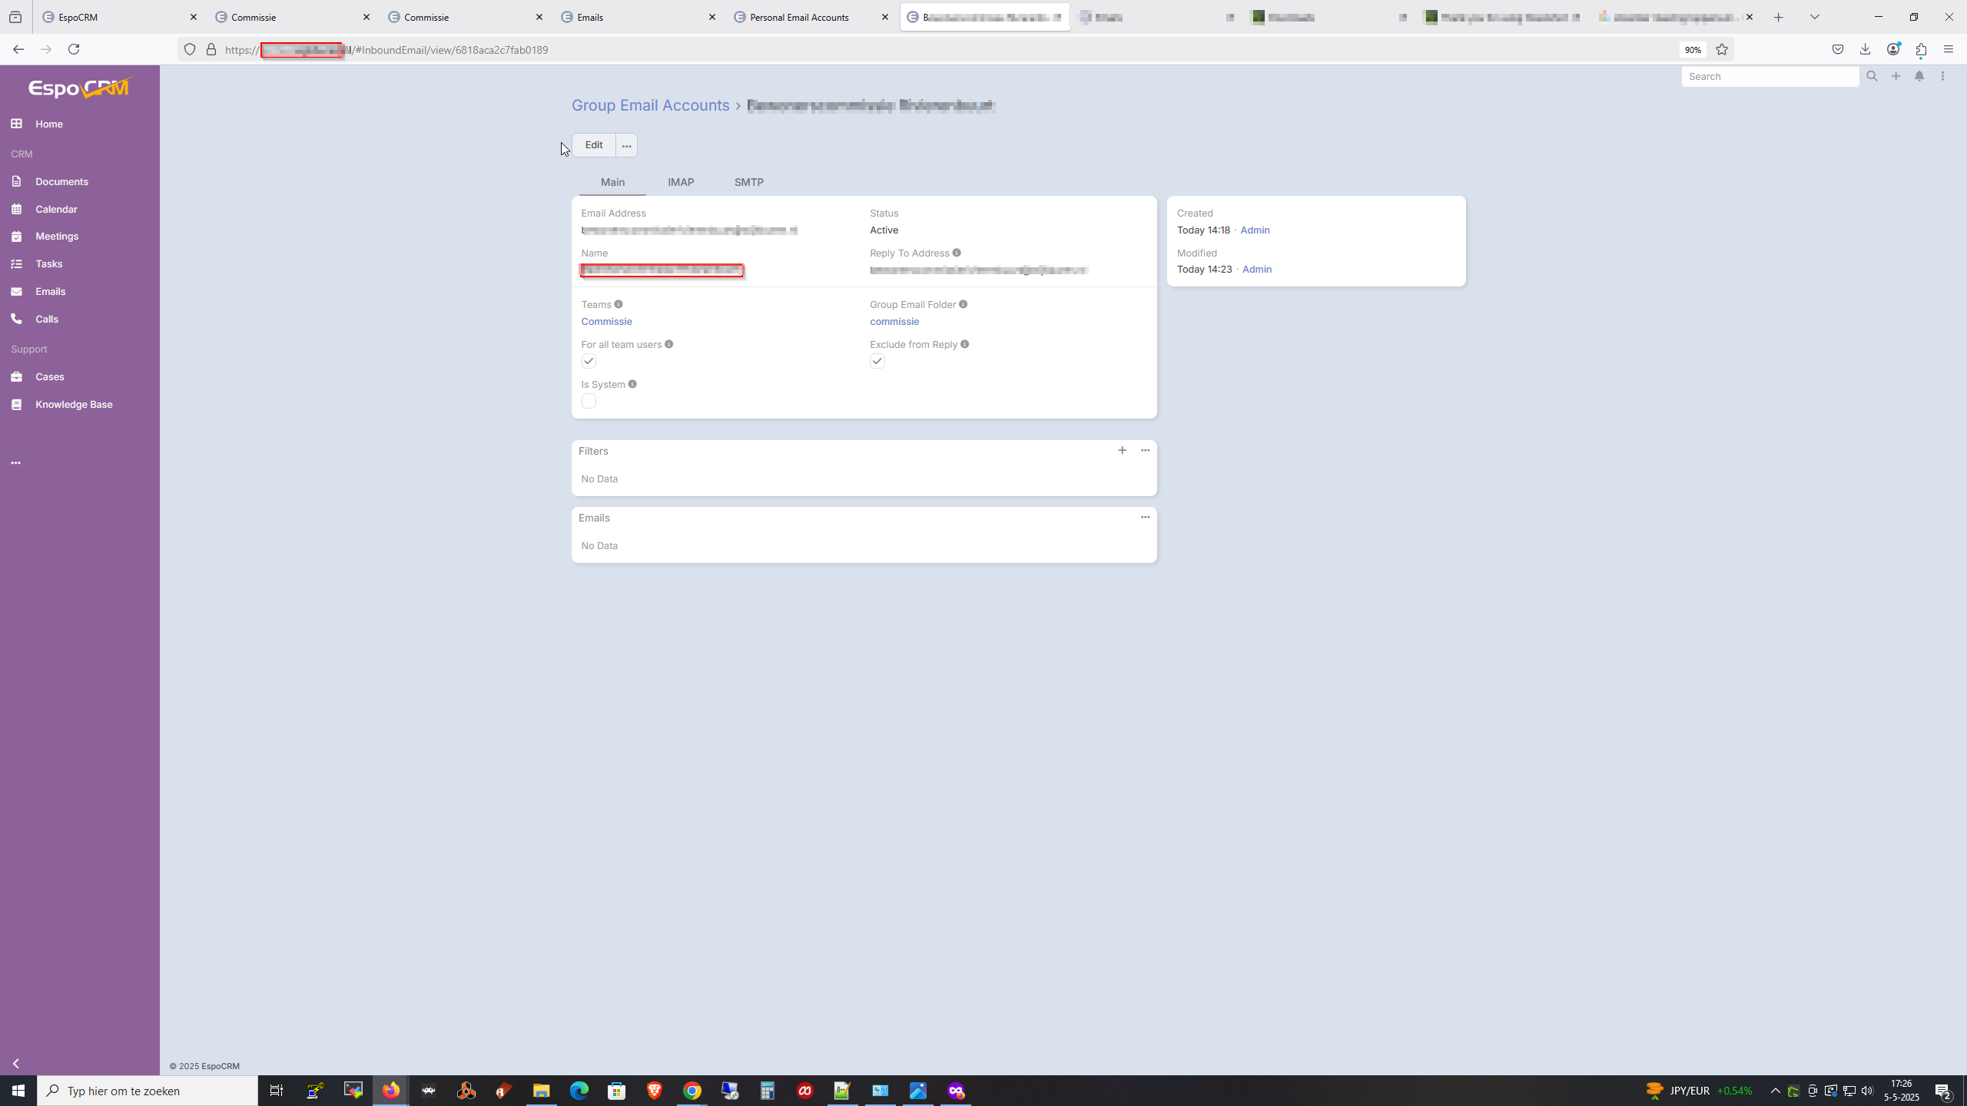Open user menu vertical dots

click(1943, 76)
